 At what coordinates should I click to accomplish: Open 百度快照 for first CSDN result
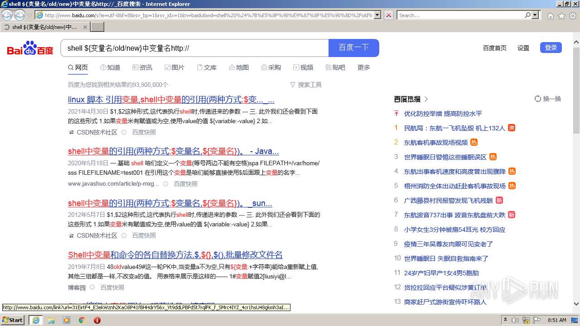click(144, 132)
